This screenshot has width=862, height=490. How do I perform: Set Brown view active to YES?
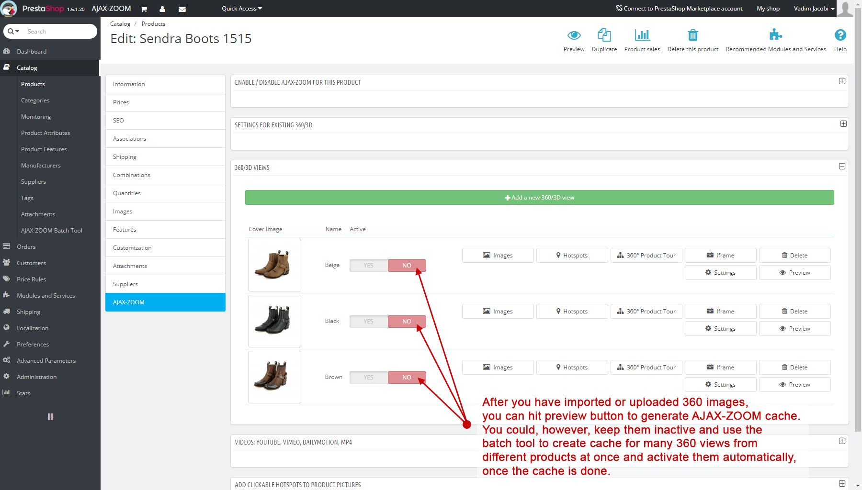pyautogui.click(x=368, y=378)
